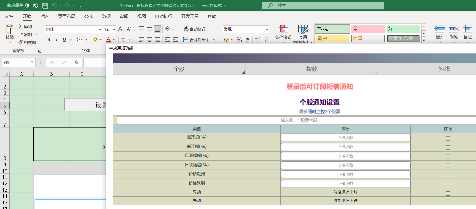Click the middle align icon
Viewport: 476px width, 209px height.
tap(149, 29)
